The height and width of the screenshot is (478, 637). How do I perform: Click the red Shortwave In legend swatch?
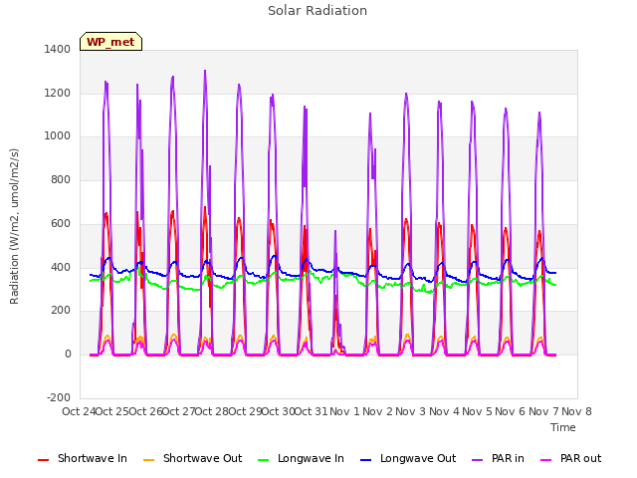[43, 460]
